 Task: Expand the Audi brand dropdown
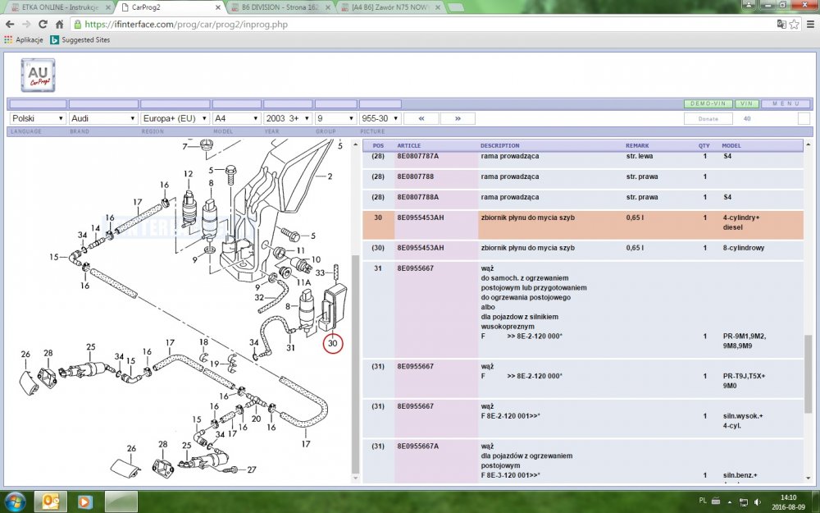pos(102,118)
